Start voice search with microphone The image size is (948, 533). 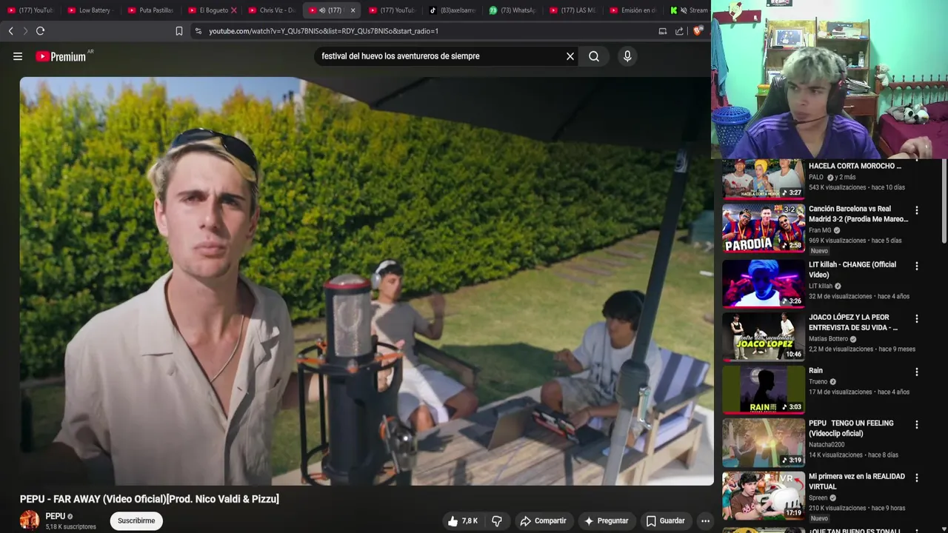click(x=627, y=56)
